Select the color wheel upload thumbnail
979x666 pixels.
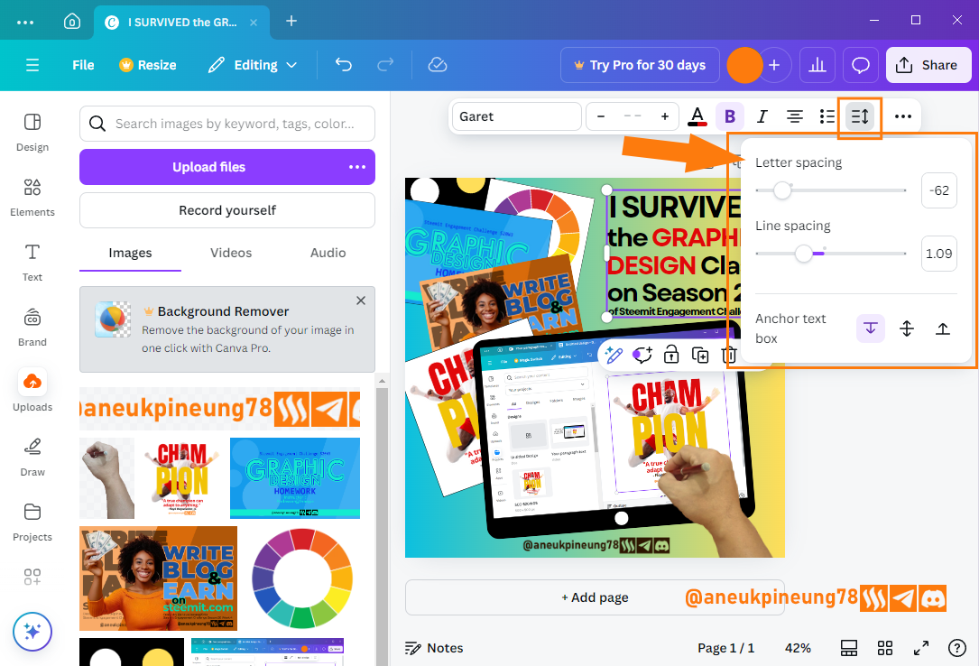coord(302,578)
